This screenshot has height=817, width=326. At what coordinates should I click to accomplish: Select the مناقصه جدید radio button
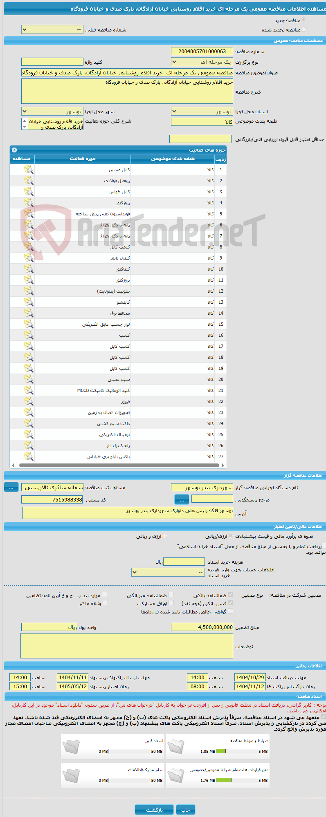(304, 20)
